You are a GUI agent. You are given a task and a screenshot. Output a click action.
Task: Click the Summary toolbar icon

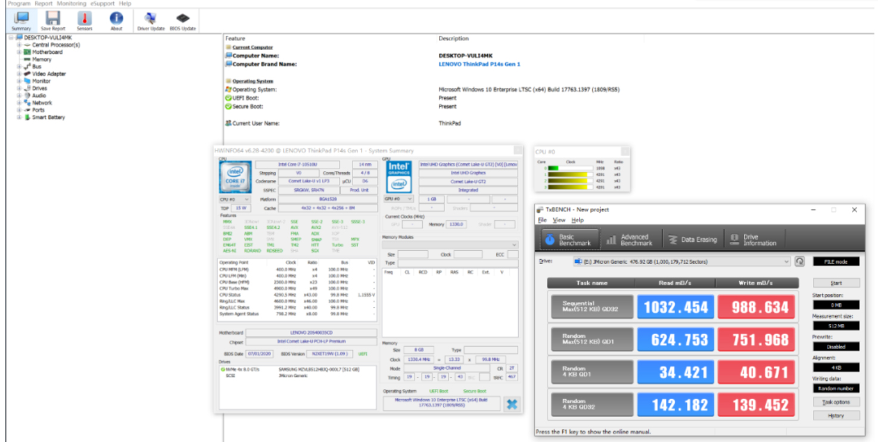[x=21, y=20]
